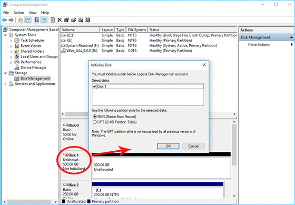Select GPT (GUID Partition Table) radio button
The height and width of the screenshot is (205, 295).
[x=95, y=122]
